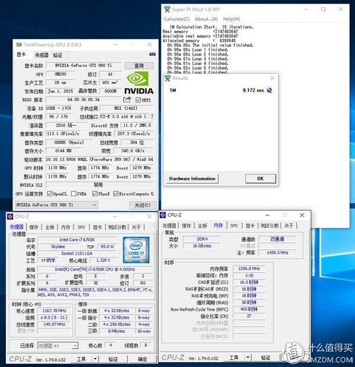Expand the 工具 dropdown arrow in left CPU-Z

tap(95, 359)
